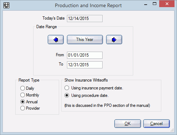Click the grid window icon in title bar
The width and height of the screenshot is (177, 135).
point(6,5)
